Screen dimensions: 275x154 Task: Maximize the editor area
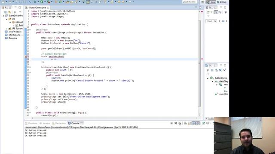pyautogui.click(x=200, y=7)
